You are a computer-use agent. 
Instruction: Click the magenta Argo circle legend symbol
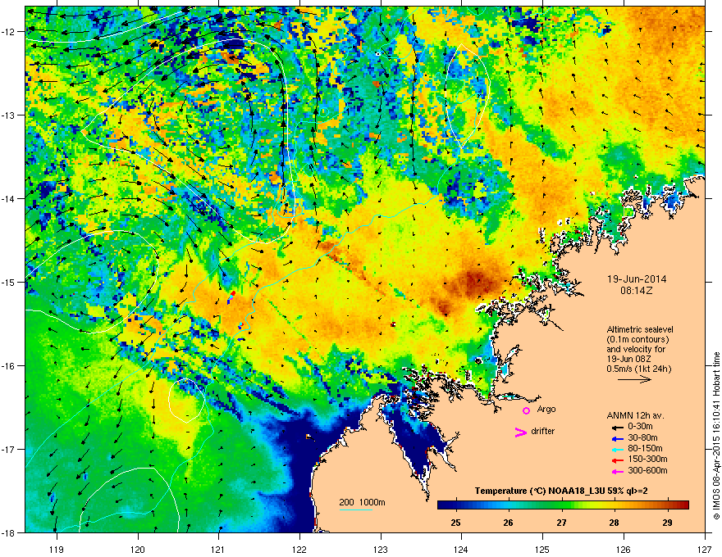(526, 410)
